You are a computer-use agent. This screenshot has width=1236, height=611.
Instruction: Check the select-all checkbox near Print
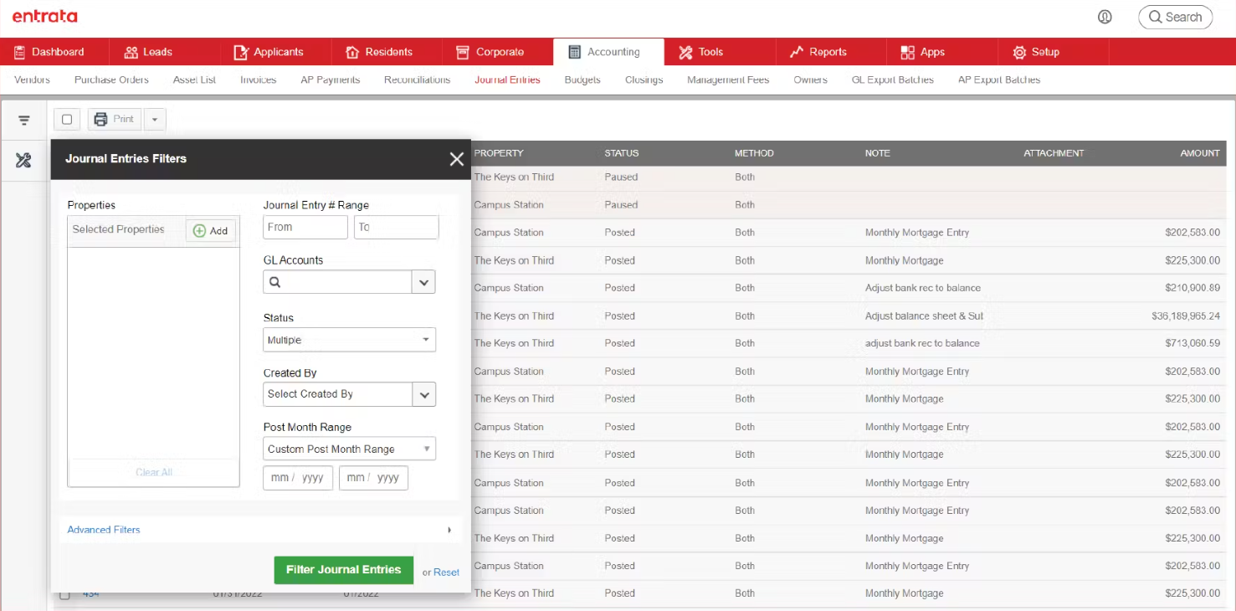67,119
